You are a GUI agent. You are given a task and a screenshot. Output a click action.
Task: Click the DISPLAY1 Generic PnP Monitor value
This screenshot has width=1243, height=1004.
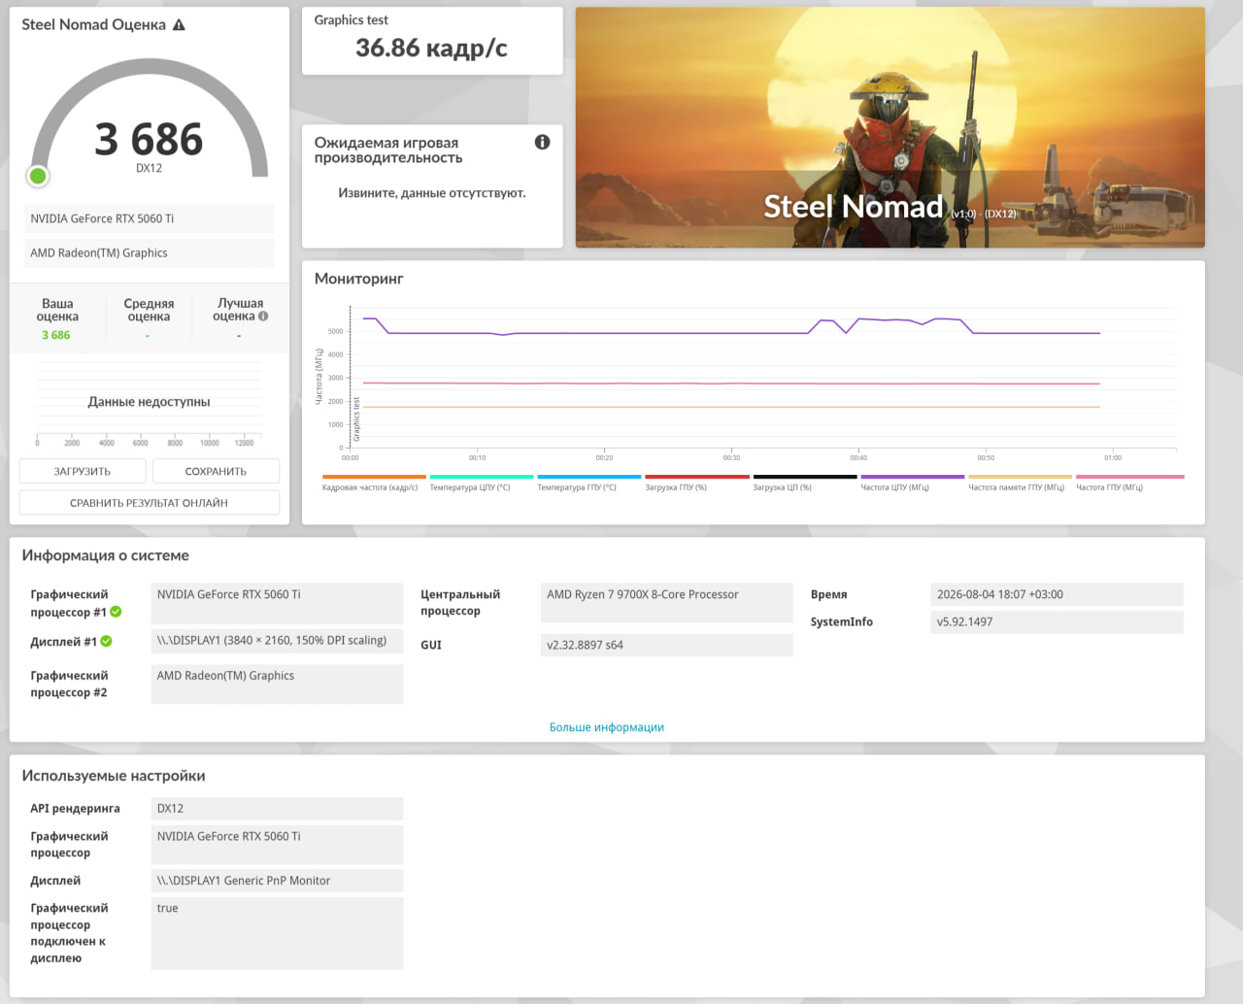(277, 881)
